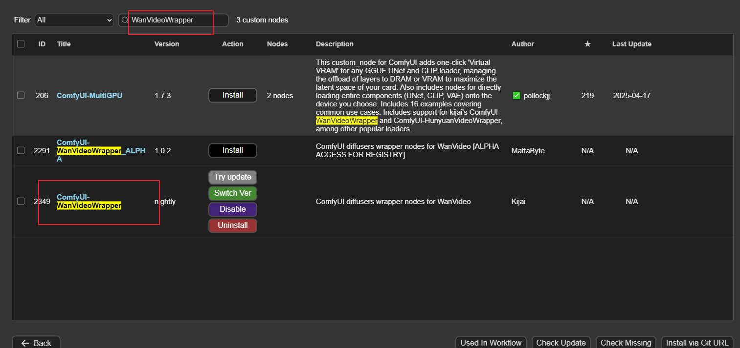Click the star column header icon
Screen dimensions: 740x348
click(587, 44)
